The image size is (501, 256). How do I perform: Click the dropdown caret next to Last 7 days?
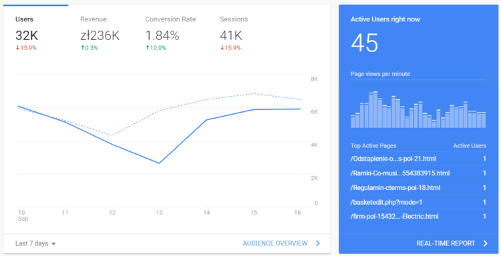pos(53,244)
